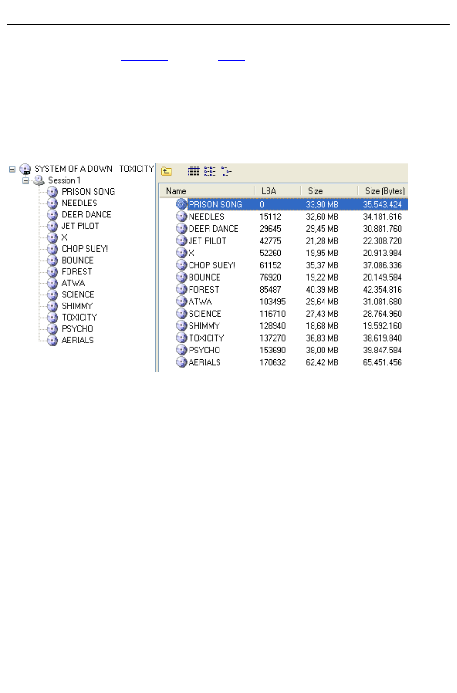Click the X track icon in list
The height and width of the screenshot is (693, 457).
pos(181,253)
